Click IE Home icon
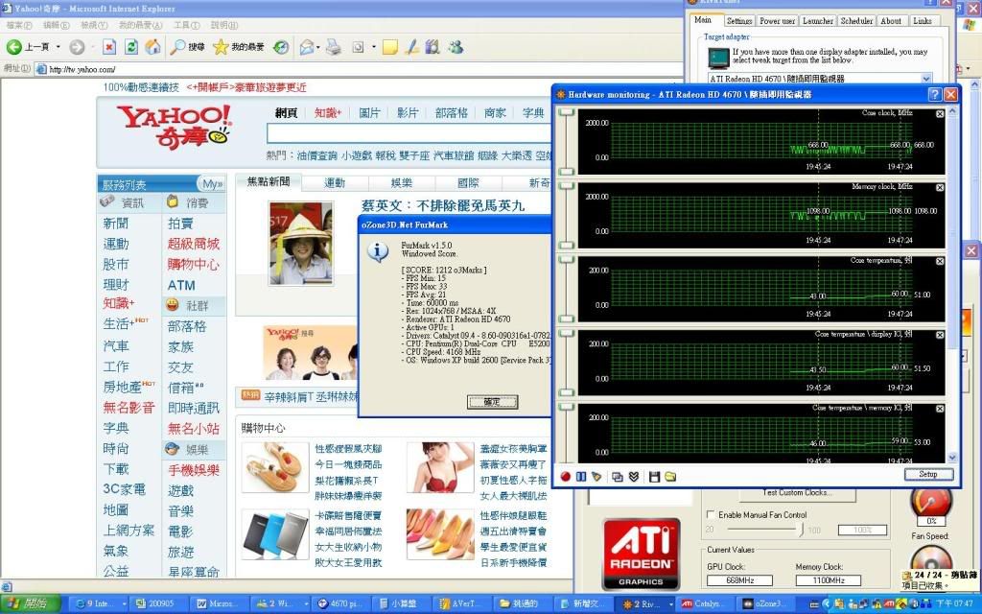Screen dimensions: 982x614 point(152,47)
